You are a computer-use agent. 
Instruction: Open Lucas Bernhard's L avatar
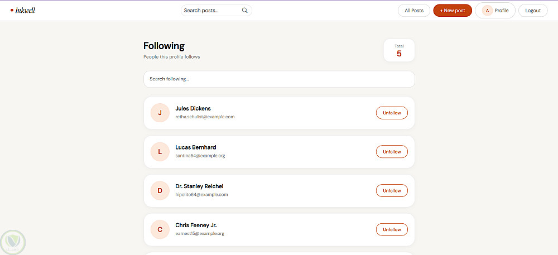pyautogui.click(x=160, y=152)
